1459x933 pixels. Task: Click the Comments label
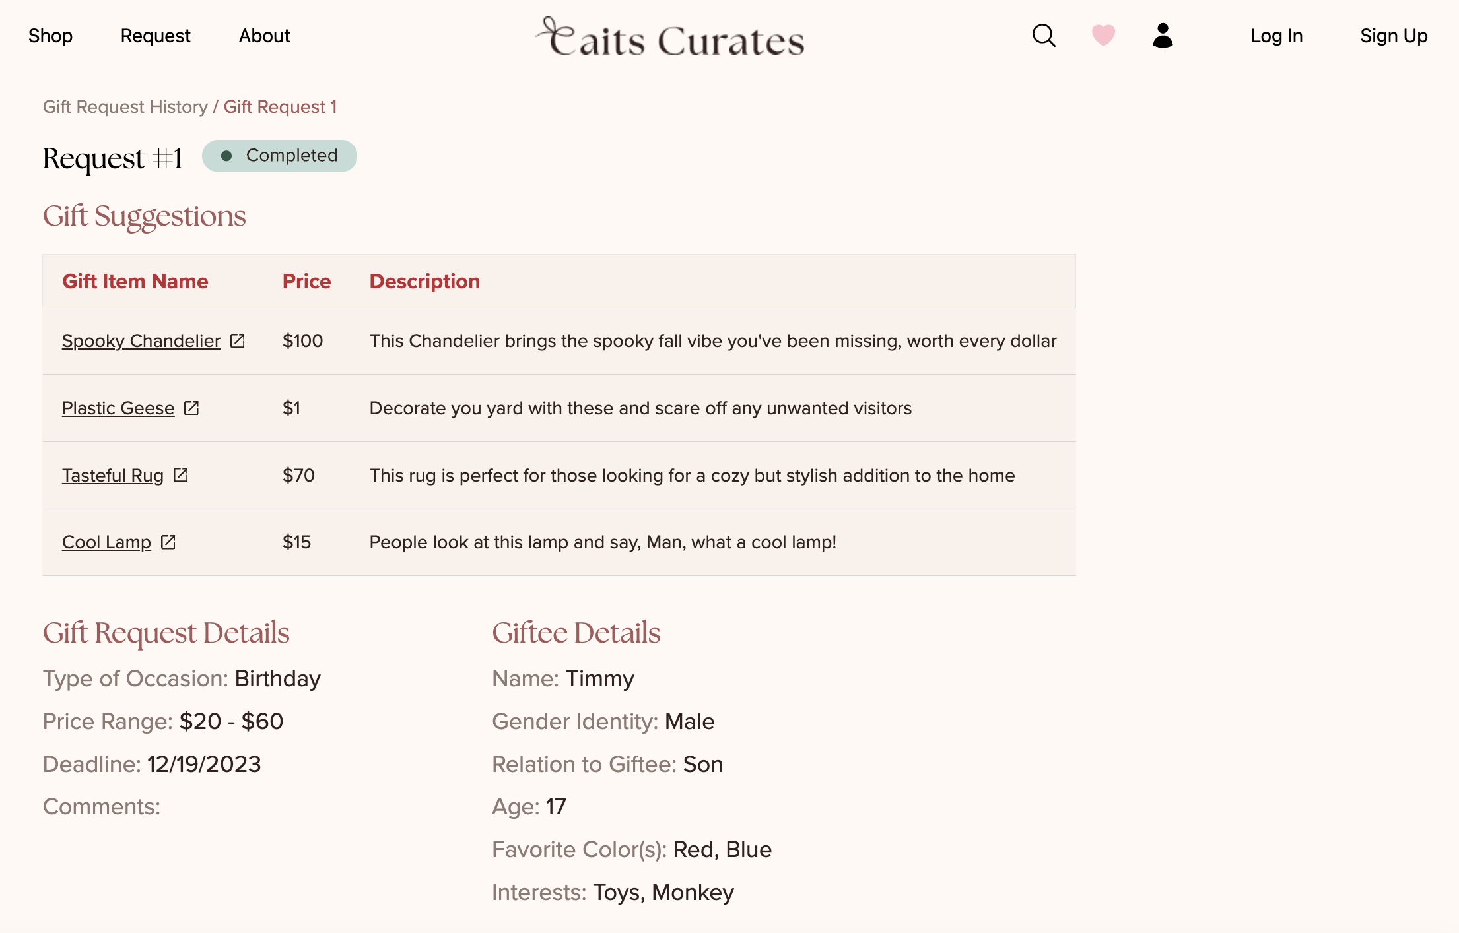click(102, 806)
